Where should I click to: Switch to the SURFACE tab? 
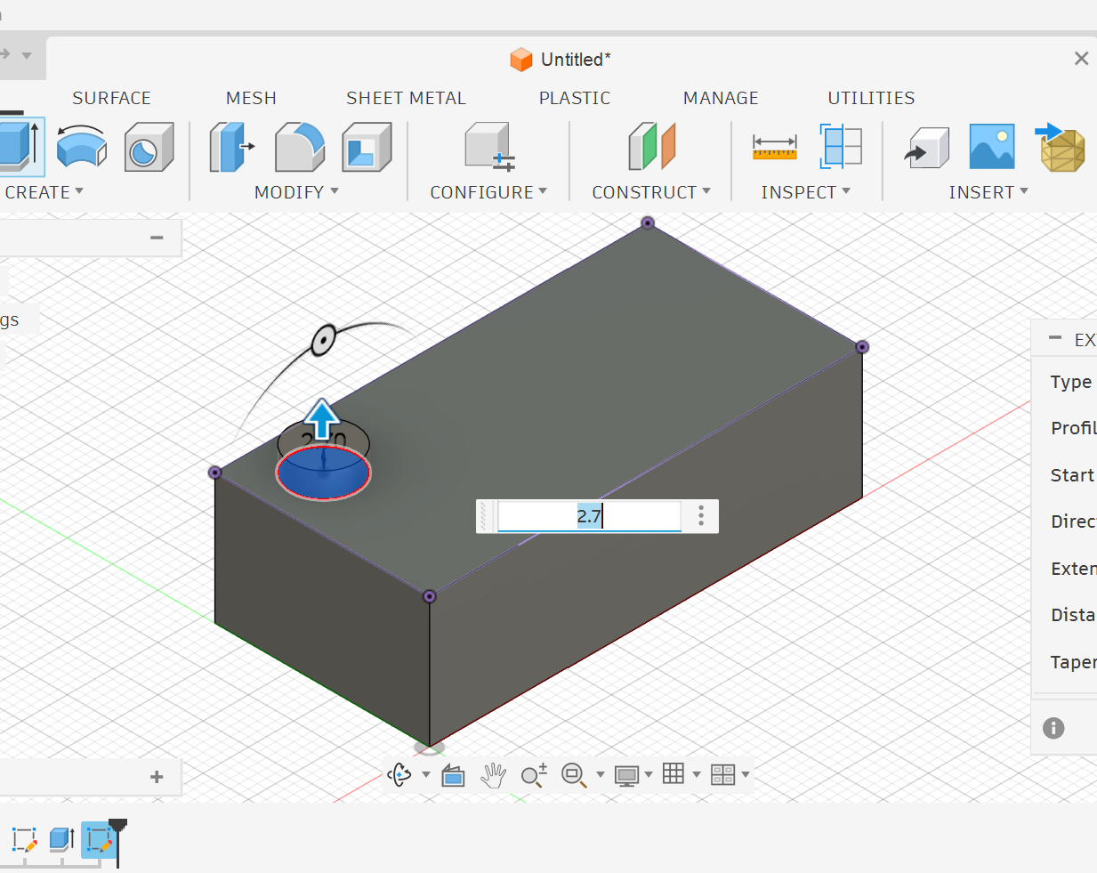tap(111, 98)
